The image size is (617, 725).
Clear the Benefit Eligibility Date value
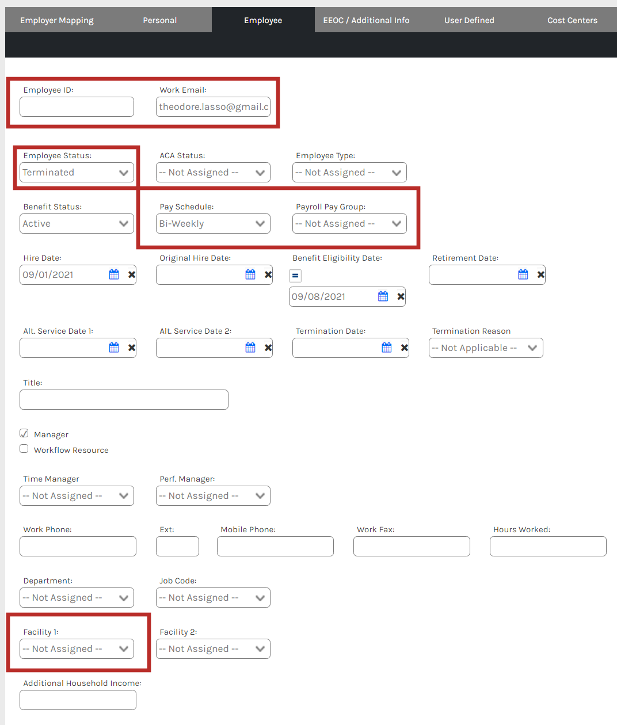click(401, 296)
